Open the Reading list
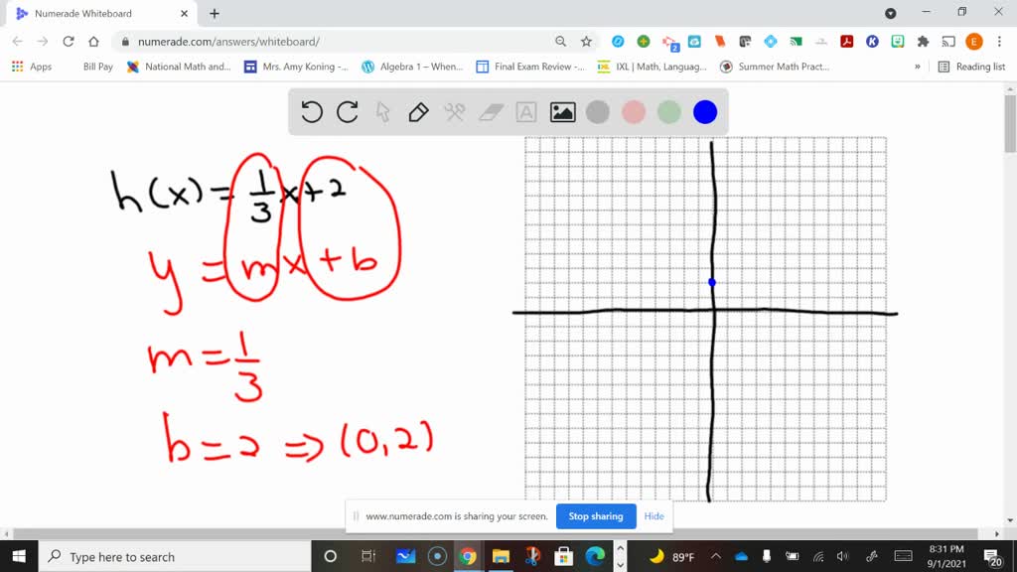This screenshot has height=572, width=1017. [967, 67]
